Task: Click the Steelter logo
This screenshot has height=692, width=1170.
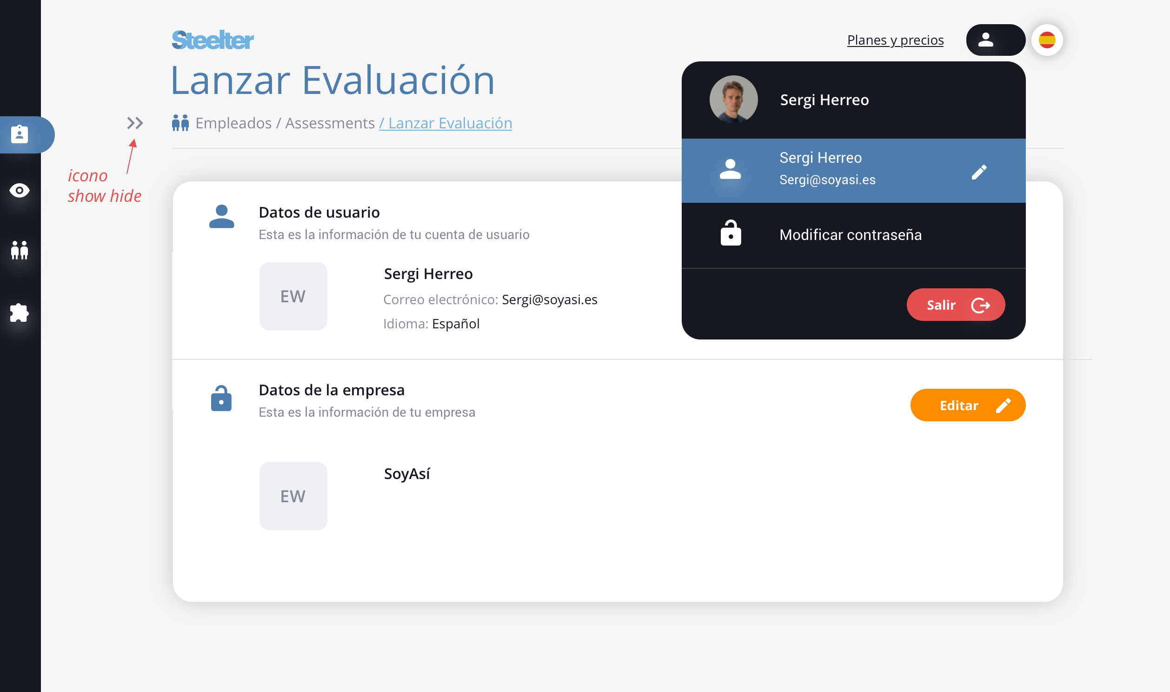Action: [x=213, y=40]
